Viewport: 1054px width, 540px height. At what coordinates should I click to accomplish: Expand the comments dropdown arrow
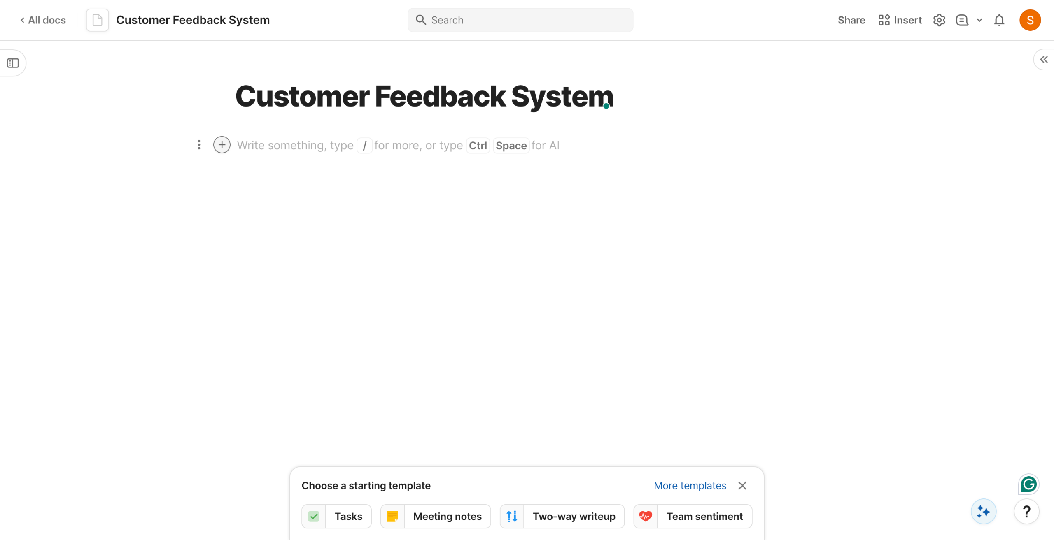coord(979,20)
